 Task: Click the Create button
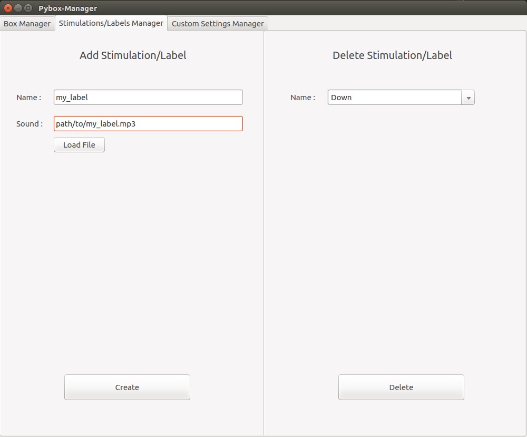[127, 387]
